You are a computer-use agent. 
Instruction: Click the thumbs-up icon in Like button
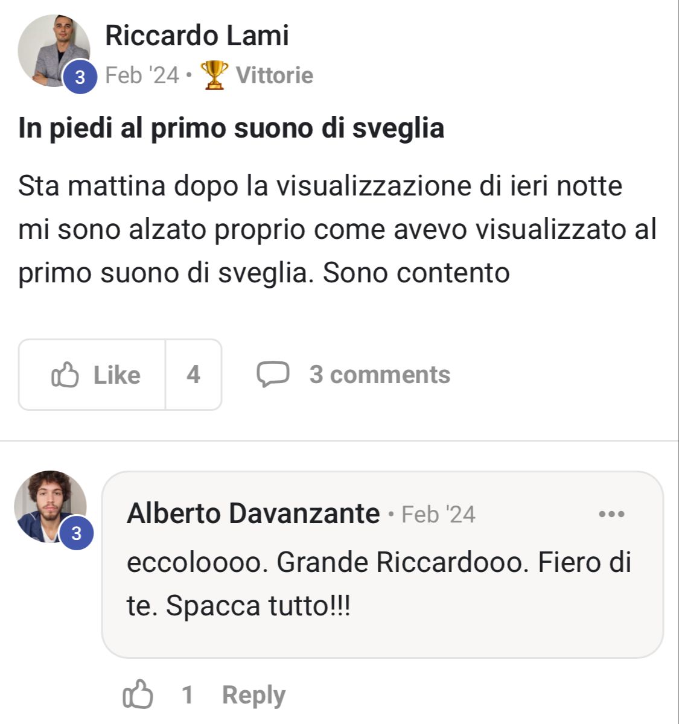pos(65,375)
